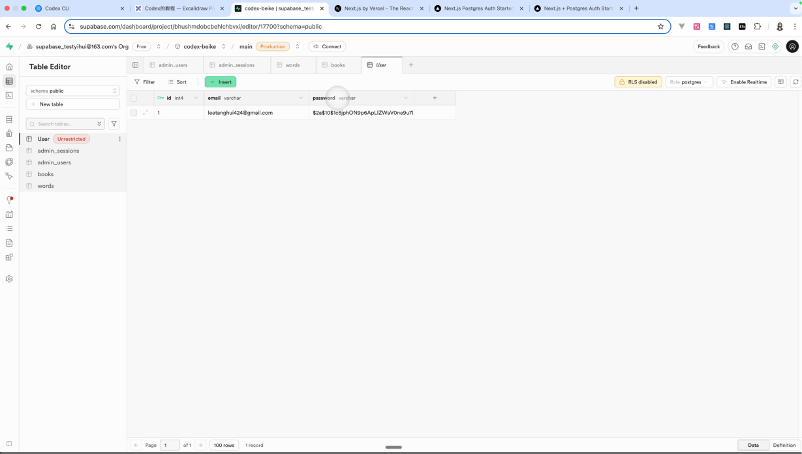Switch to the Definition view tab
802x454 pixels.
click(x=784, y=445)
